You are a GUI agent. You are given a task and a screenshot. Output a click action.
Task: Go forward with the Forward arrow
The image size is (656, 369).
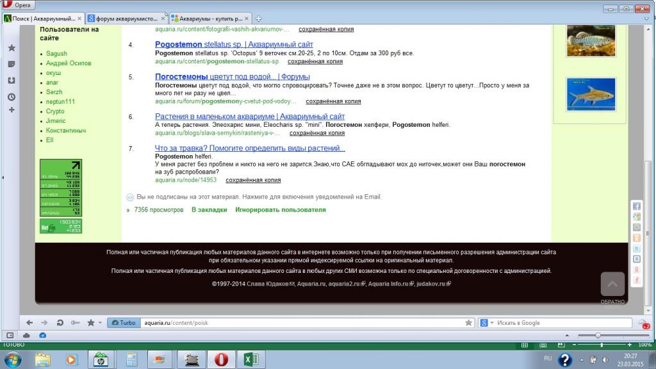click(44, 323)
